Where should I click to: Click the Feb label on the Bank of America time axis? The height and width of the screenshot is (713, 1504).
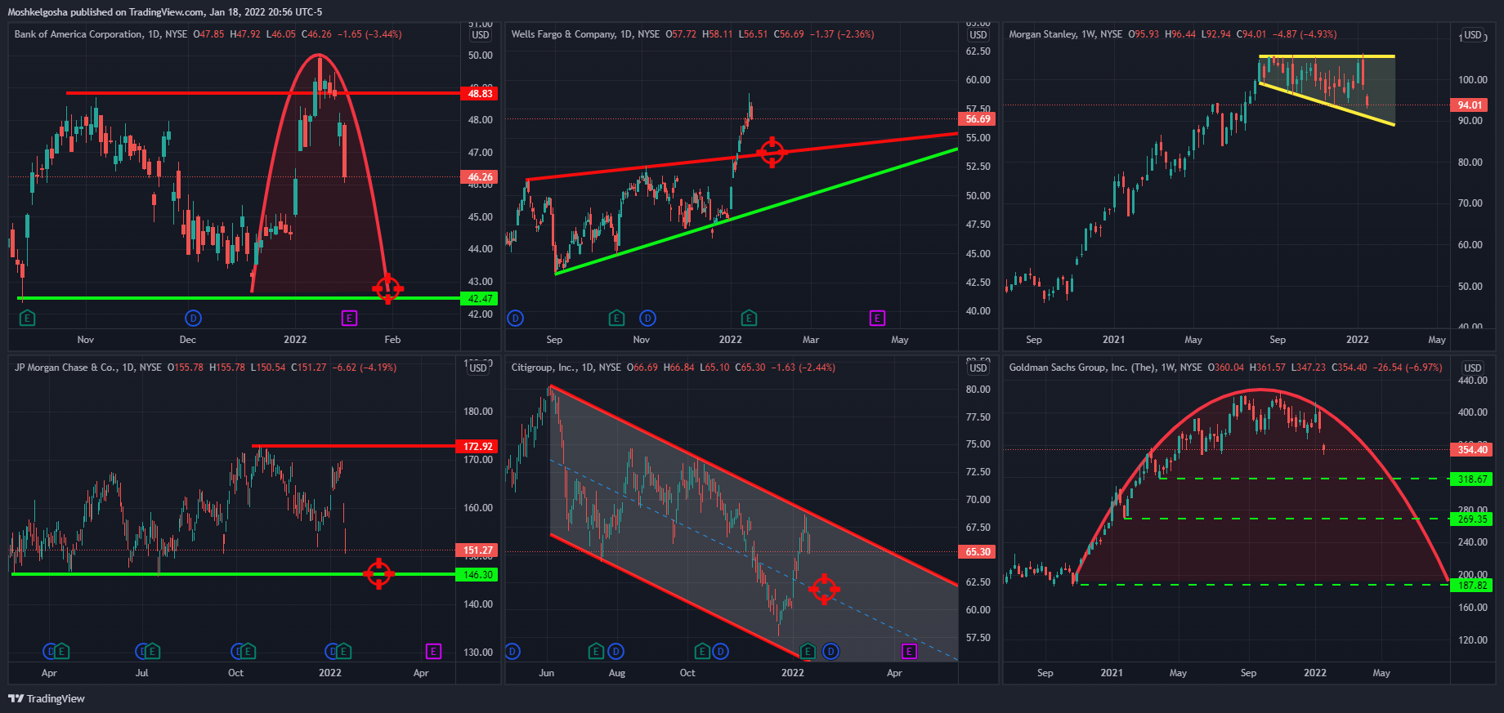point(392,340)
